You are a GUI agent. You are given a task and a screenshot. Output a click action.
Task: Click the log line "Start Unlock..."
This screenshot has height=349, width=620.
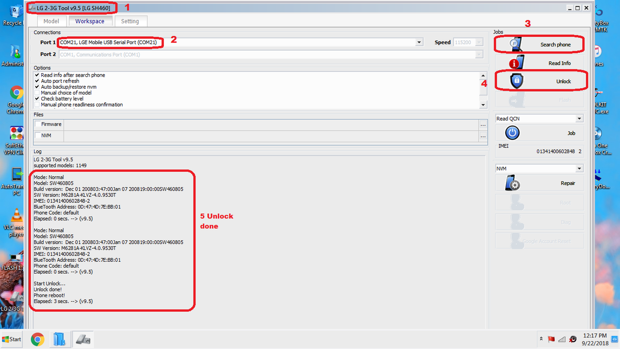49,284
